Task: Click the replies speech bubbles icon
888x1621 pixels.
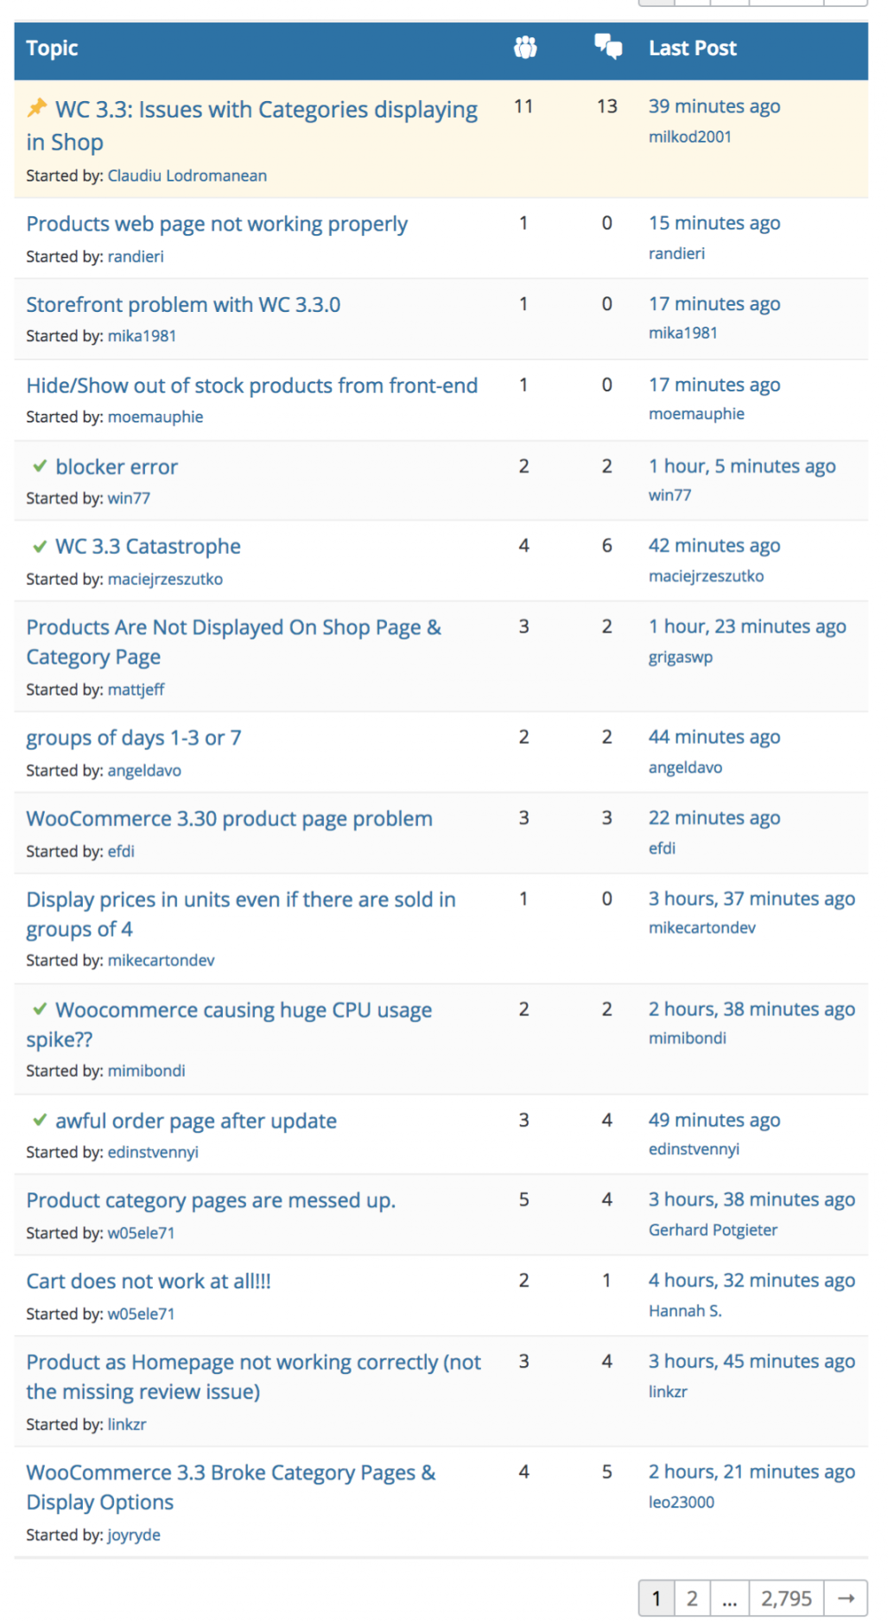Action: click(x=608, y=47)
